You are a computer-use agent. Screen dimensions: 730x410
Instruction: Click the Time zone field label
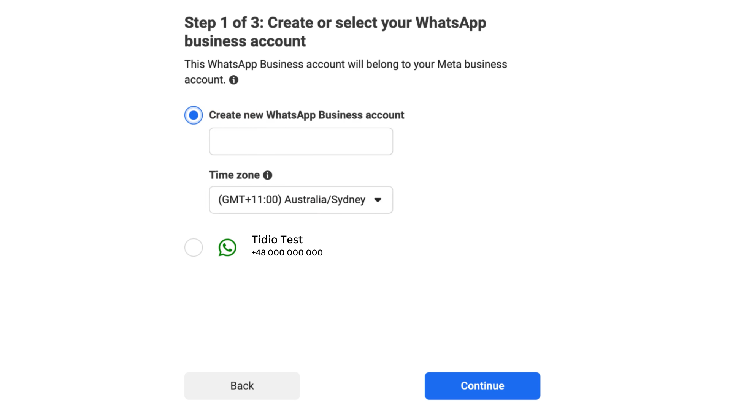234,175
